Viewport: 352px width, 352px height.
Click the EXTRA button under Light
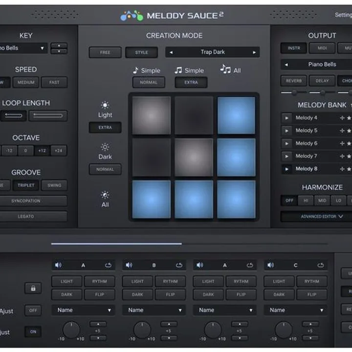click(x=105, y=128)
